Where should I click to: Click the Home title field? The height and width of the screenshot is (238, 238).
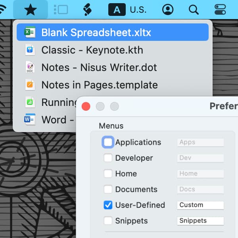pos(200,174)
